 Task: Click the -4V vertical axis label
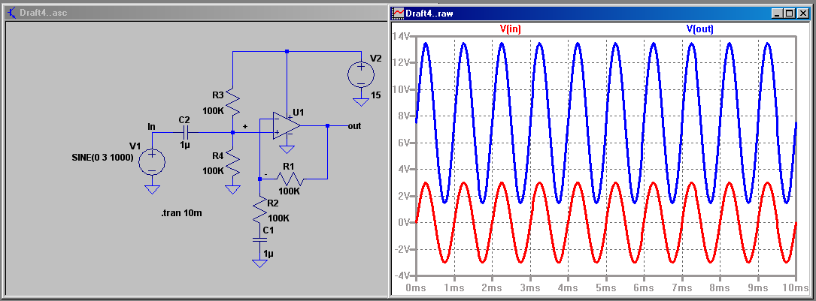tap(403, 276)
